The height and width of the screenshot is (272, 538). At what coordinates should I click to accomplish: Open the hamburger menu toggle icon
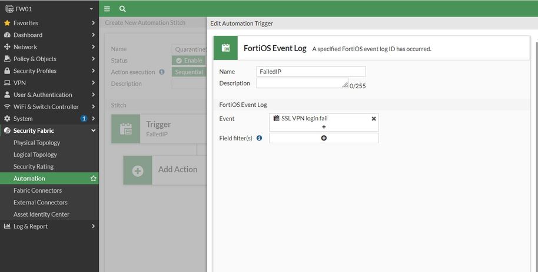coord(107,9)
